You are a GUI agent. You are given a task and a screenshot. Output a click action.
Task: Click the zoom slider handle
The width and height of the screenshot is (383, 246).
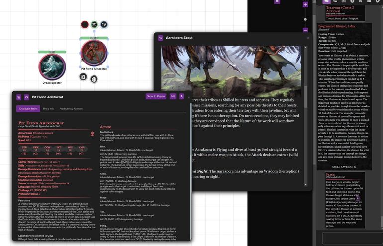pyautogui.click(x=305, y=19)
